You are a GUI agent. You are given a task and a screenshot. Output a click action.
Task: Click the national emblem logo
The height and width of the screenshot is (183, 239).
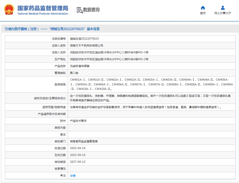pos(9,10)
